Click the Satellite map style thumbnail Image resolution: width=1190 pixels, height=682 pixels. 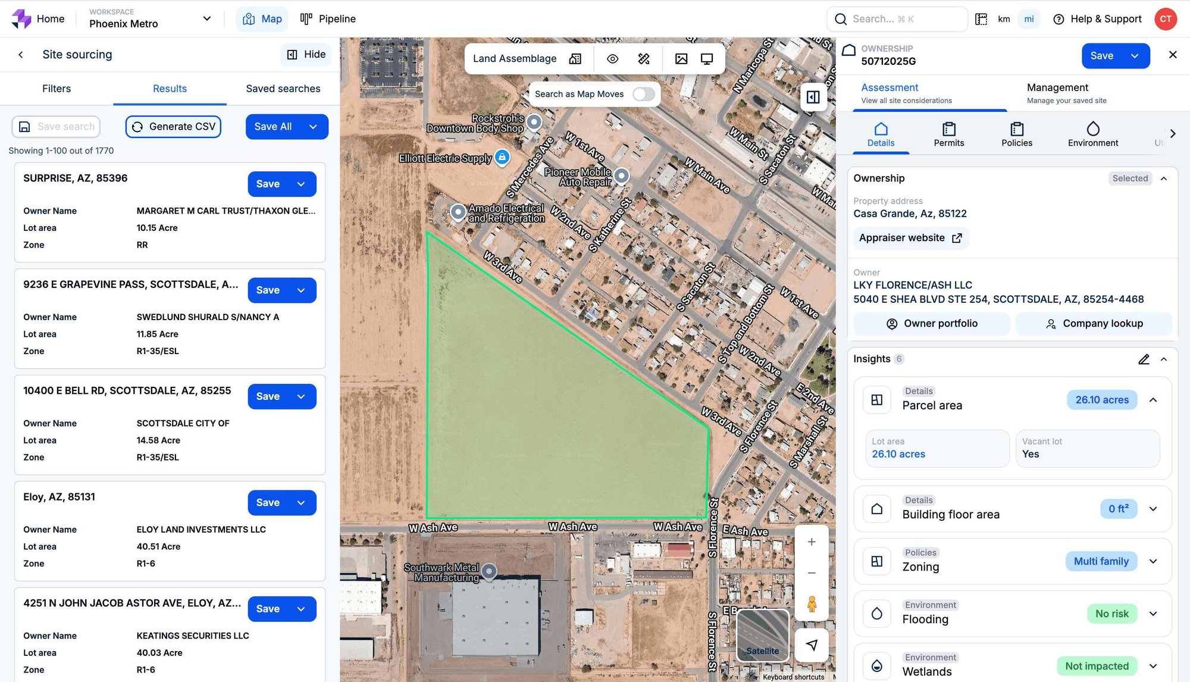762,634
